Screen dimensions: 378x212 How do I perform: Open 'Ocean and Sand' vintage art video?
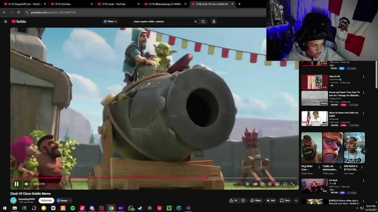pos(315,98)
